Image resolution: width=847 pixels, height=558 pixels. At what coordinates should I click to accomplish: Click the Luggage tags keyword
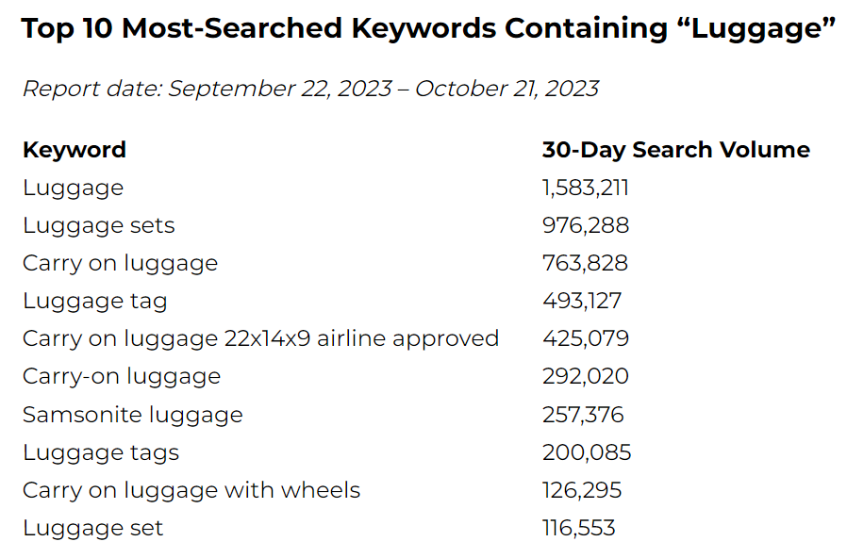pos(101,452)
